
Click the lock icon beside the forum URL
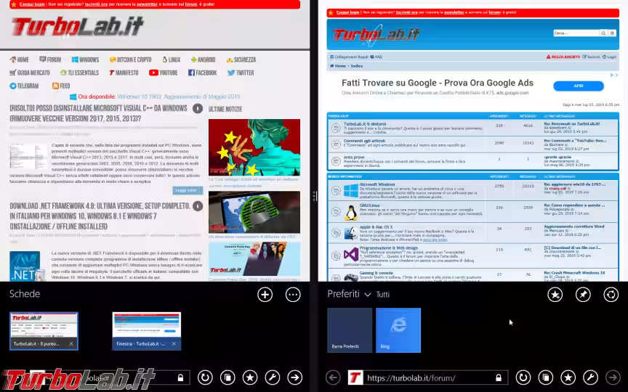point(499,377)
